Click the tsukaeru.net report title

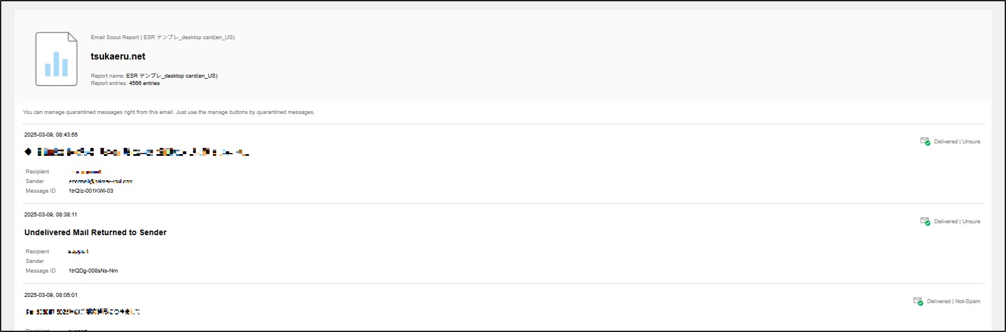tap(118, 57)
